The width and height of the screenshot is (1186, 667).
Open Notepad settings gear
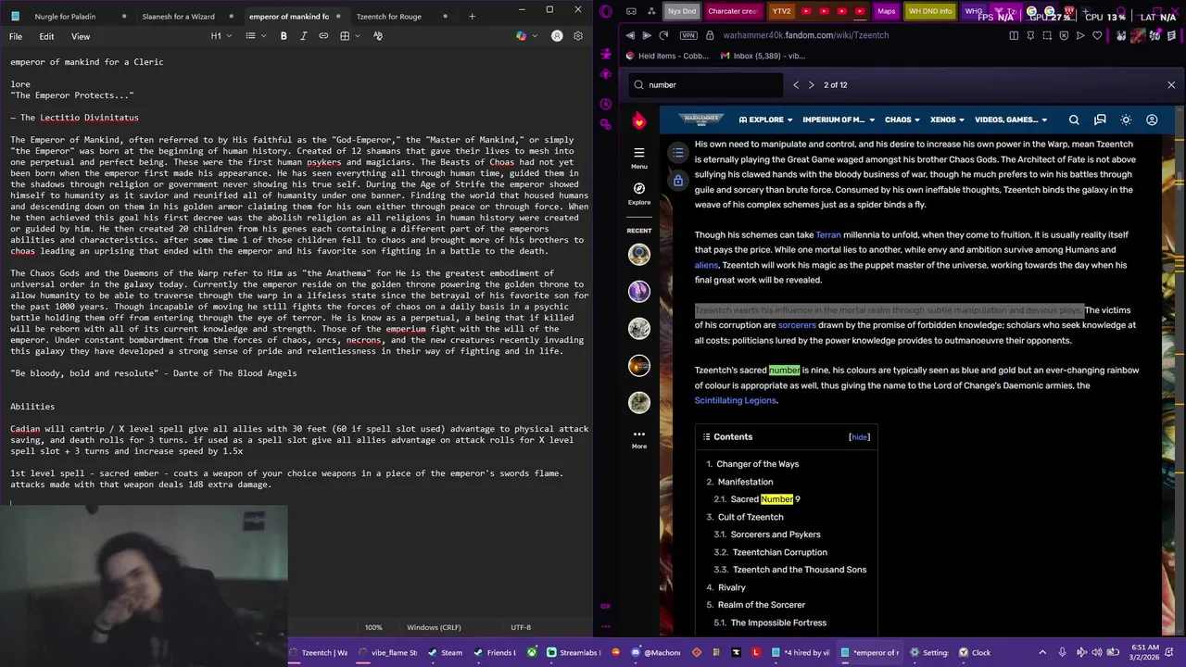(x=578, y=36)
